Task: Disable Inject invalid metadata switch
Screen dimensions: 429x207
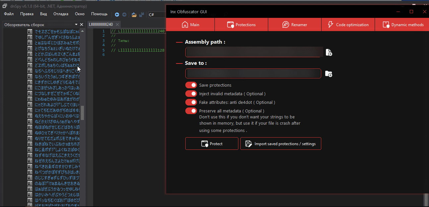Action: click(x=191, y=94)
